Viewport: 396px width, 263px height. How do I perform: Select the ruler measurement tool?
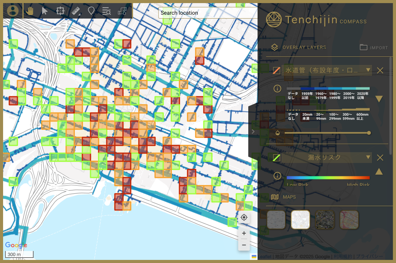[x=76, y=11]
